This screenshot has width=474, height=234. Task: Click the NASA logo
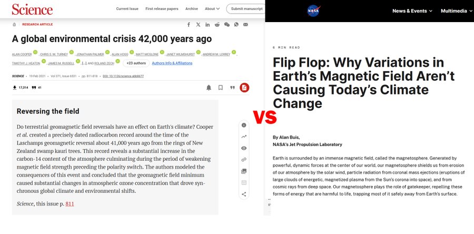[x=314, y=11]
